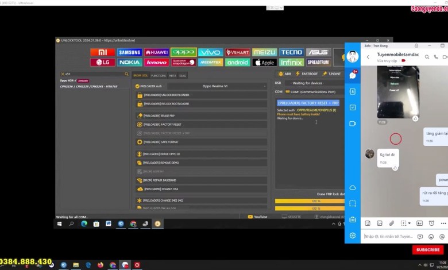Open Microsoft Edge from the taskbar
Image resolution: width=448 pixels, height=270 pixels.
[x=83, y=223]
